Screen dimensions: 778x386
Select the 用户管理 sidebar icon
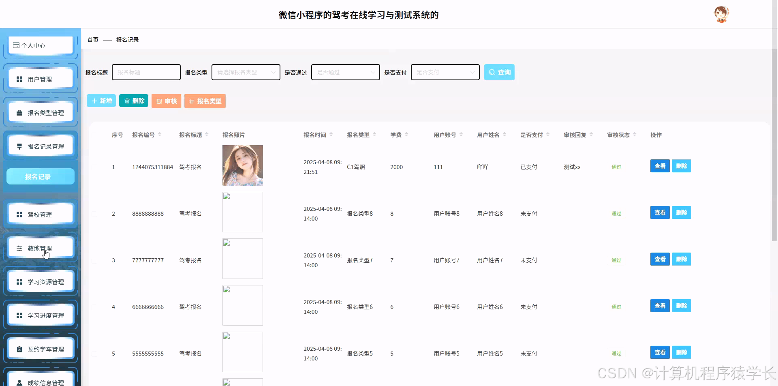click(x=40, y=78)
